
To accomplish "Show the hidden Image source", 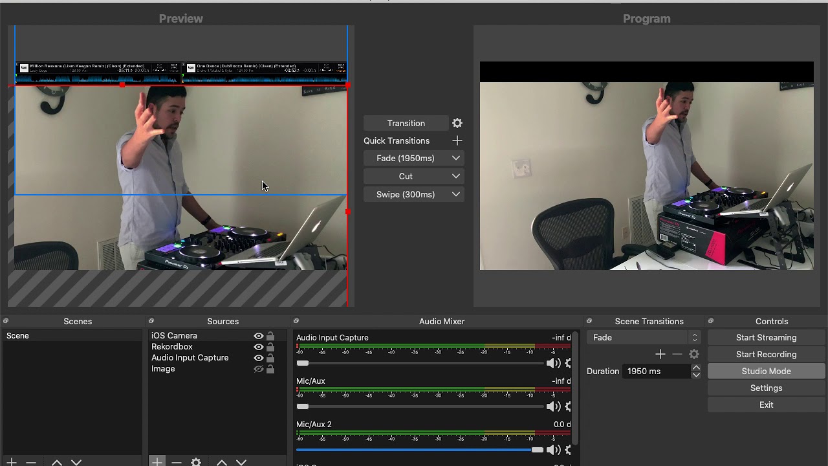I will tap(259, 369).
